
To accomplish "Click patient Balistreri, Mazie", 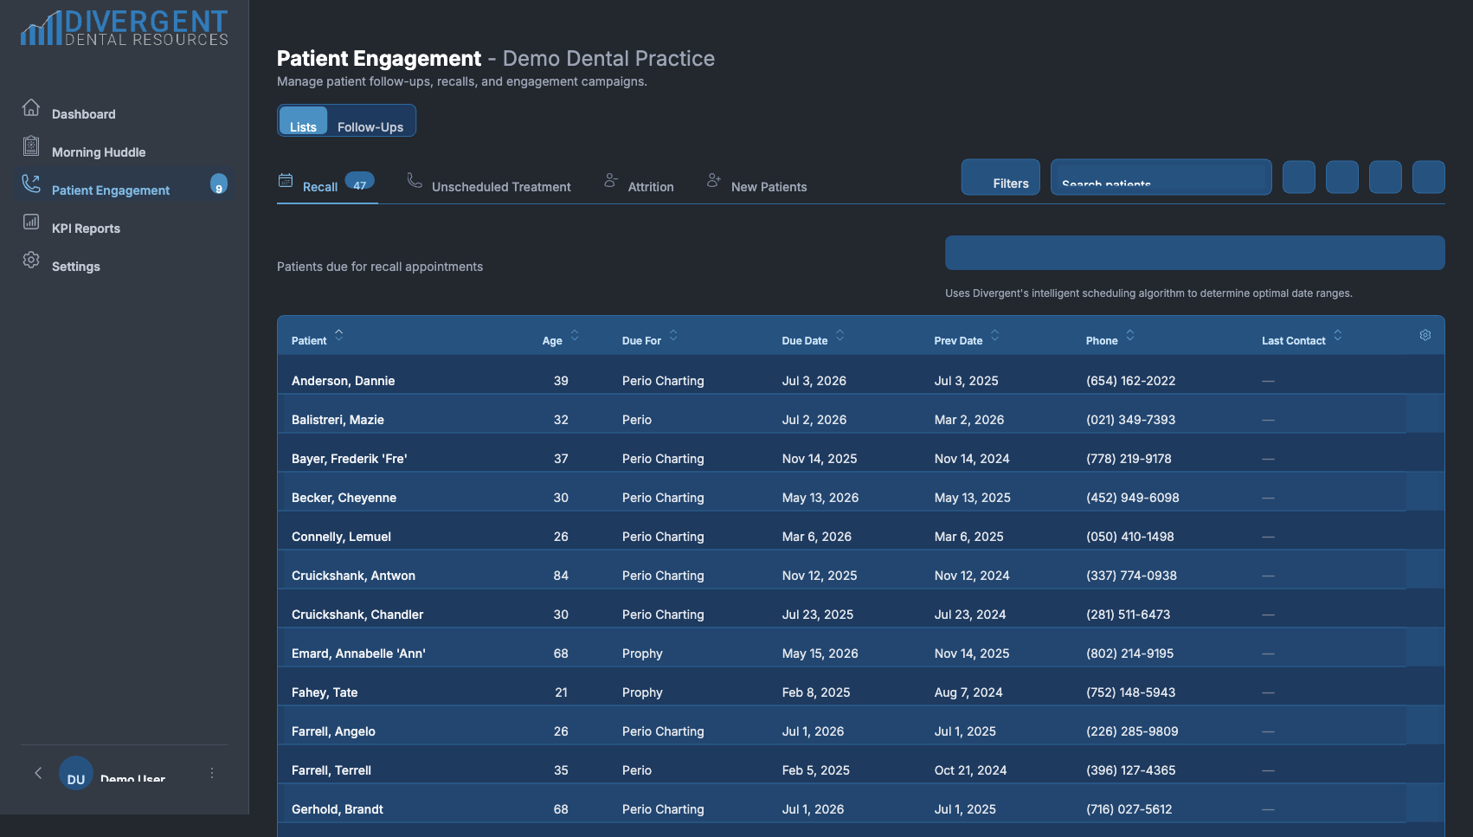I will coord(338,420).
